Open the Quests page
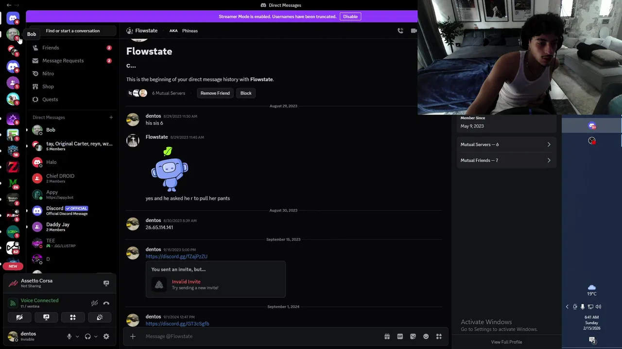622x349 pixels. (x=72, y=99)
